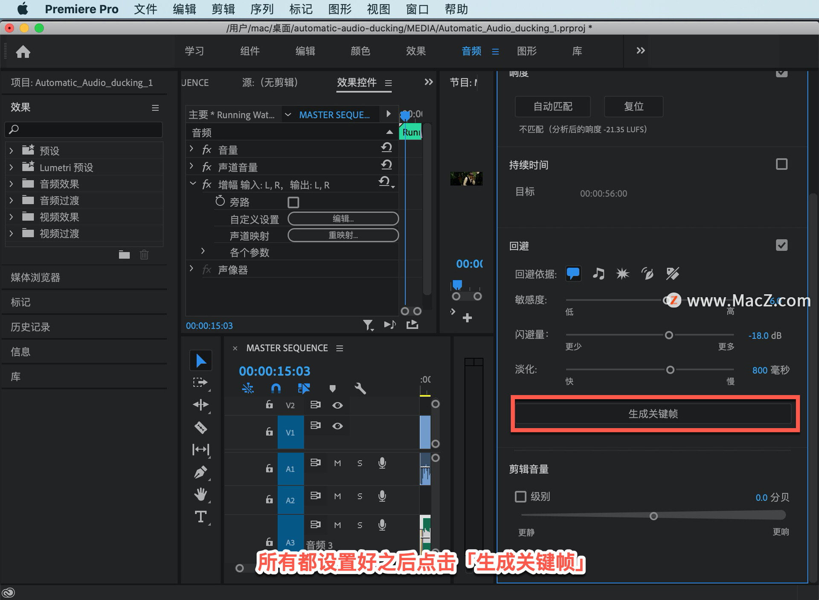The width and height of the screenshot is (819, 600).
Task: Select the Pen tool
Action: [200, 472]
